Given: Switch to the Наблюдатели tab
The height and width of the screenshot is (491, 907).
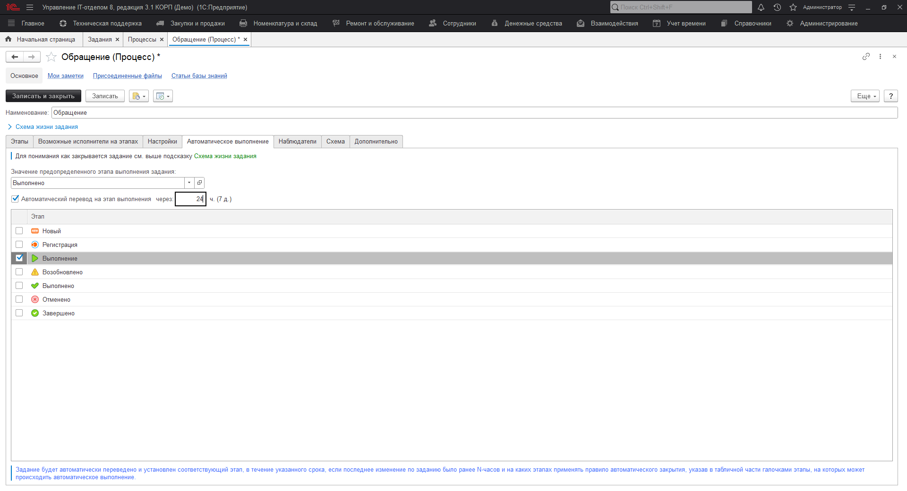Looking at the screenshot, I should click(297, 141).
